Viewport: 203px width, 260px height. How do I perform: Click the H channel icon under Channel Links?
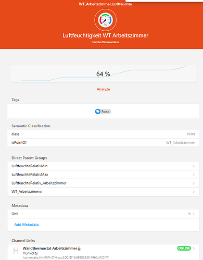(x=16, y=251)
